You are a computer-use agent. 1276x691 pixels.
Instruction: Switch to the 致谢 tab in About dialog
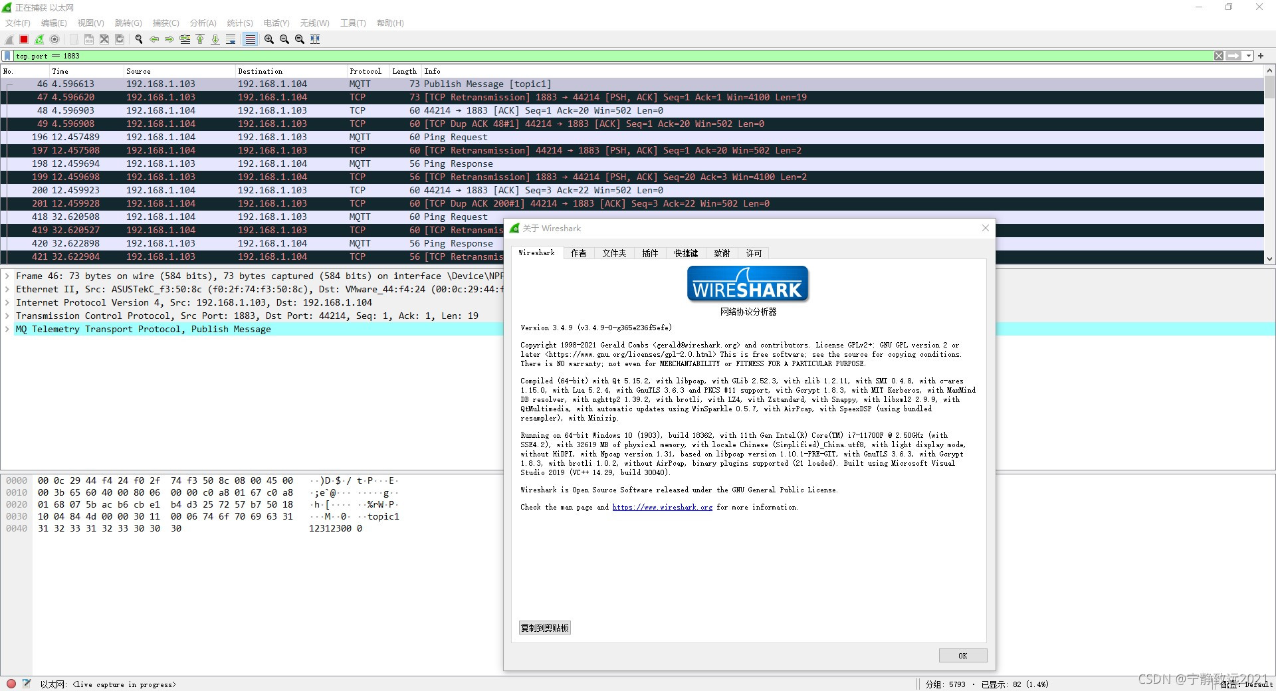(722, 253)
